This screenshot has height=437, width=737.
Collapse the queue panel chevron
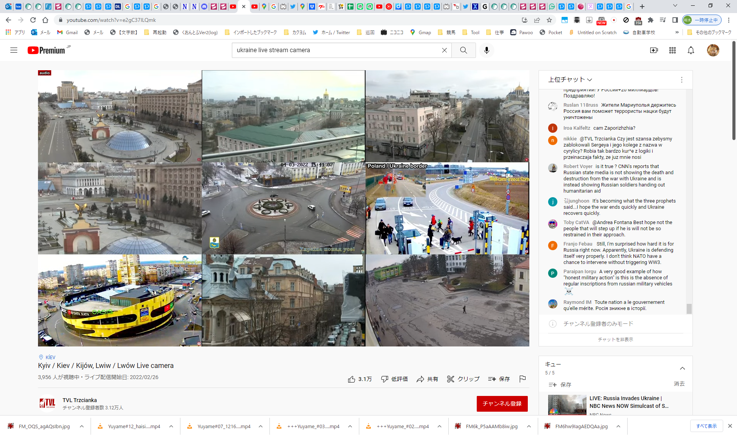(x=682, y=368)
